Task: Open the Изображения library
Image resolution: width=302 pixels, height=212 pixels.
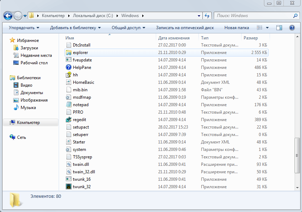Action: pos(34,100)
